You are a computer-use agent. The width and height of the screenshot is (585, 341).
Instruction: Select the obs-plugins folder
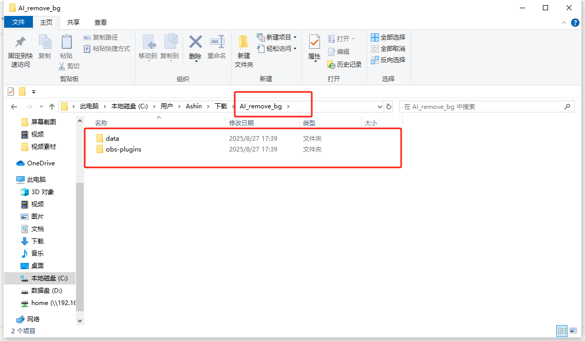(123, 149)
